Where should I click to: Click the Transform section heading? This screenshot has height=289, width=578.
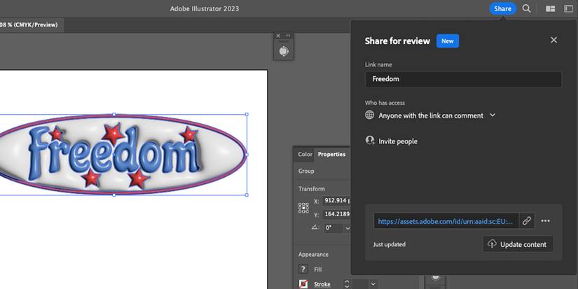coord(312,189)
